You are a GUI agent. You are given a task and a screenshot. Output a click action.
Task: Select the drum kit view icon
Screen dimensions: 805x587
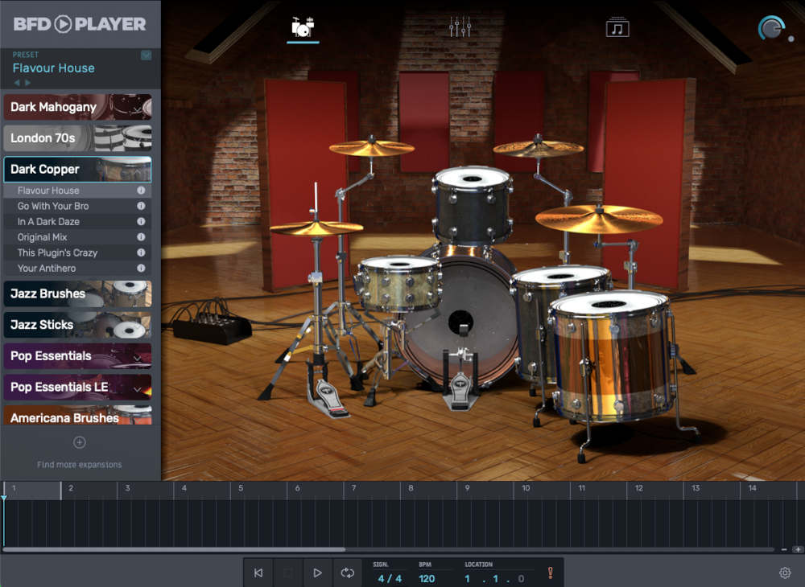pos(302,26)
